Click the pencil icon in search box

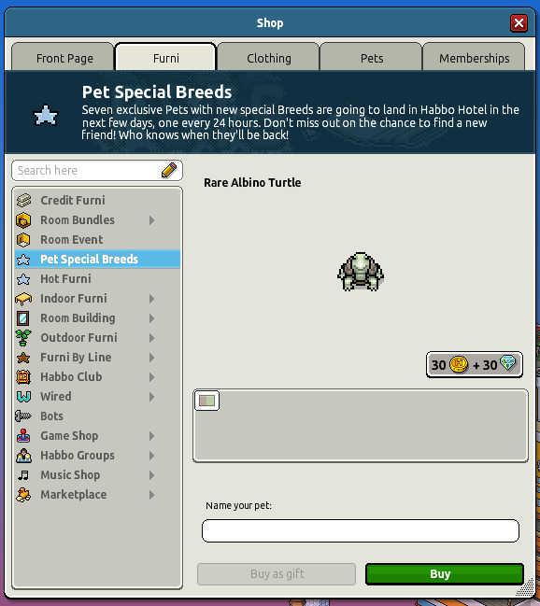169,171
